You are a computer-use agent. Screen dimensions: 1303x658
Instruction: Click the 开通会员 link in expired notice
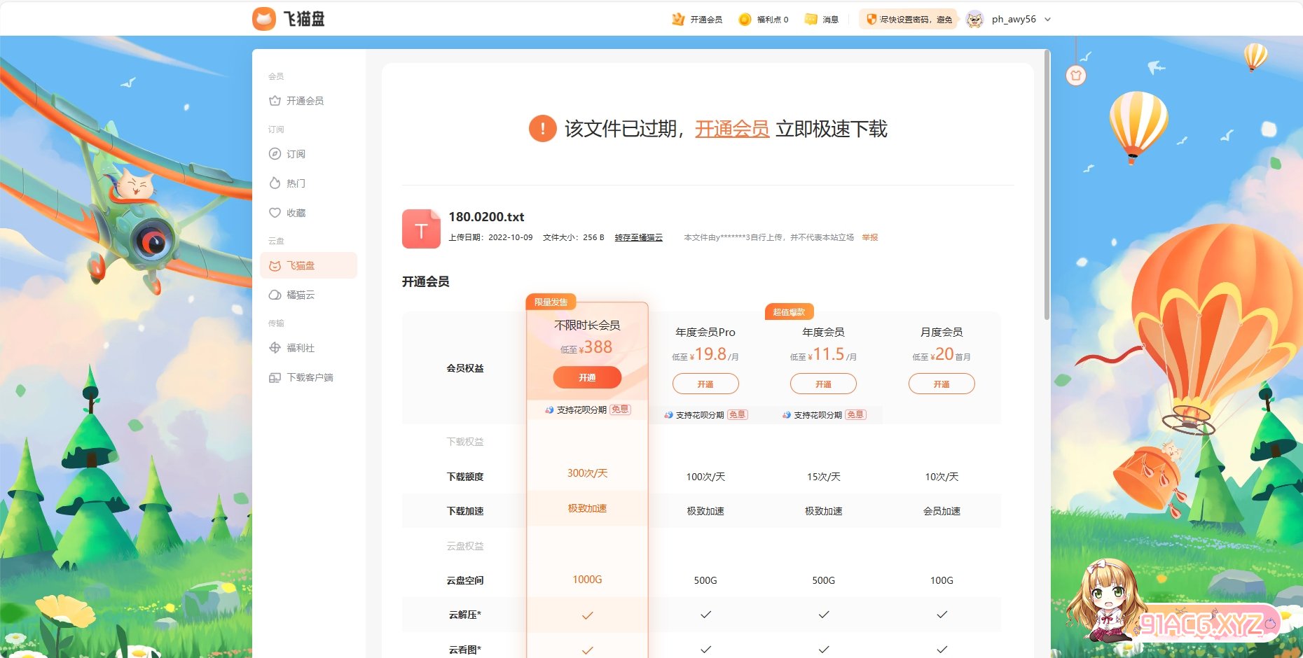(731, 129)
